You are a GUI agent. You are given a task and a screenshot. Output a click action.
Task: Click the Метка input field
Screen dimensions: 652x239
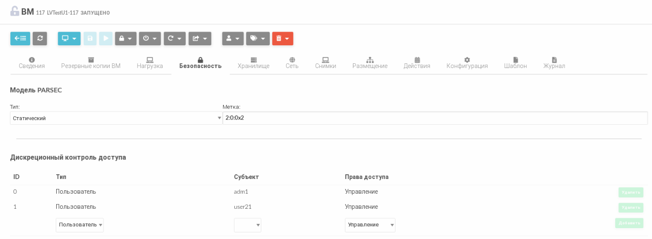(x=435, y=118)
